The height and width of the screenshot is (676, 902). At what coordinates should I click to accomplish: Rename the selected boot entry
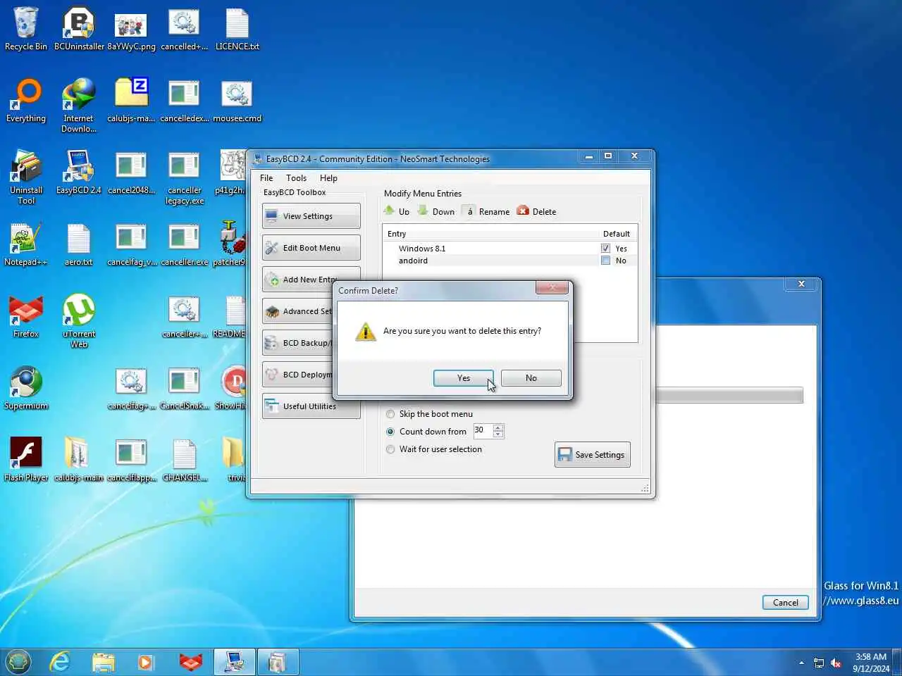pyautogui.click(x=486, y=211)
